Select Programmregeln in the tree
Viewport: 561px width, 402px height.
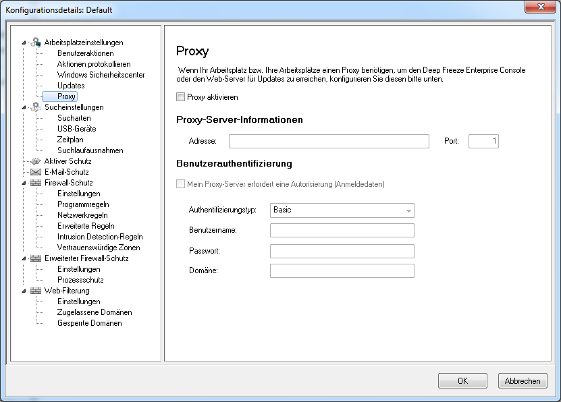click(x=83, y=204)
